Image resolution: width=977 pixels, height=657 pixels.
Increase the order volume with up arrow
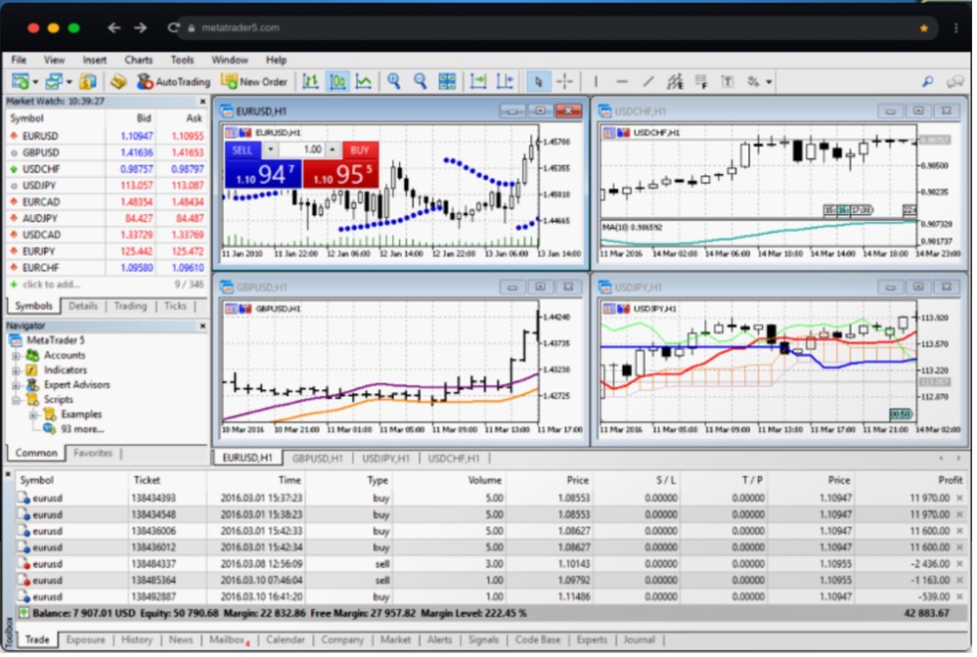pyautogui.click(x=333, y=150)
